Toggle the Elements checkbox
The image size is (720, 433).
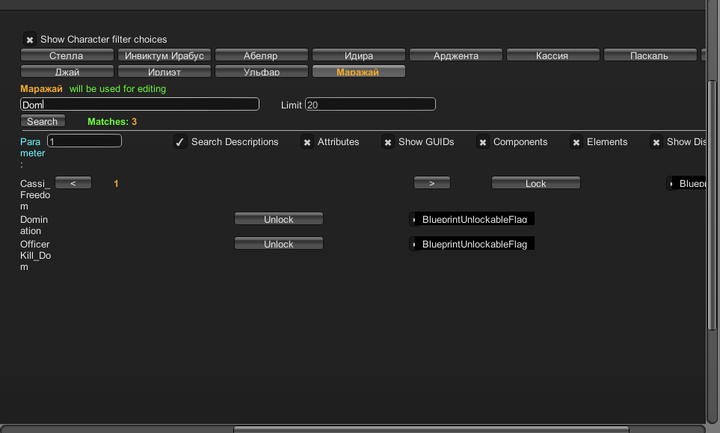[x=576, y=142]
